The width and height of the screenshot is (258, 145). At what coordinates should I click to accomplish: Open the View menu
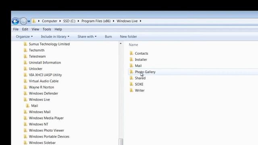[35, 29]
